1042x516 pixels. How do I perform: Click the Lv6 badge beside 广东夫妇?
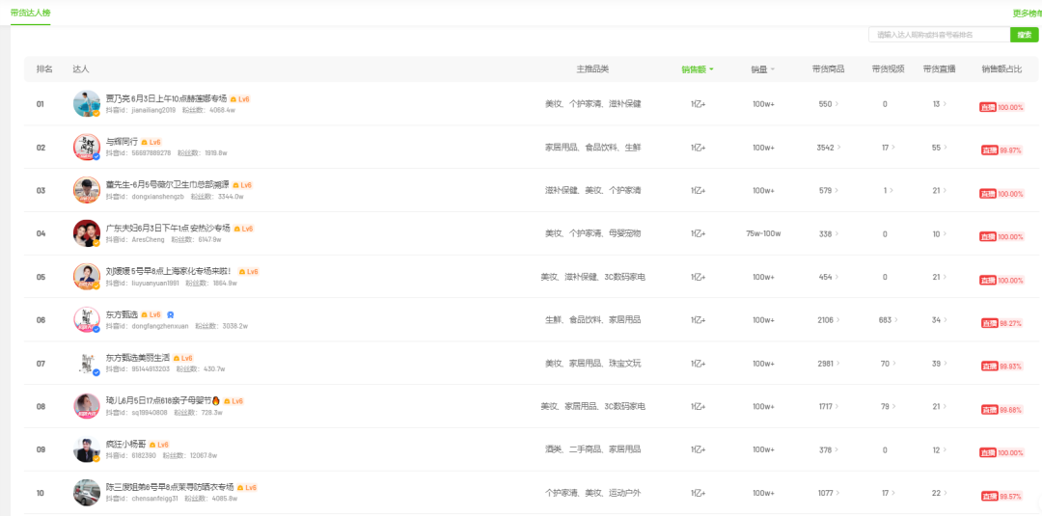[x=242, y=229]
